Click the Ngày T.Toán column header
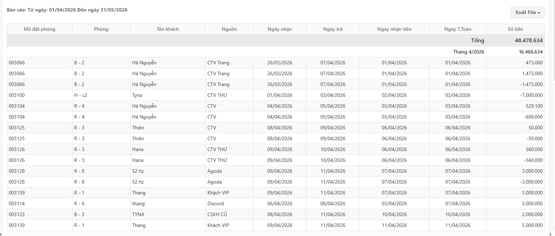This screenshot has height=236, width=555. 458,29
